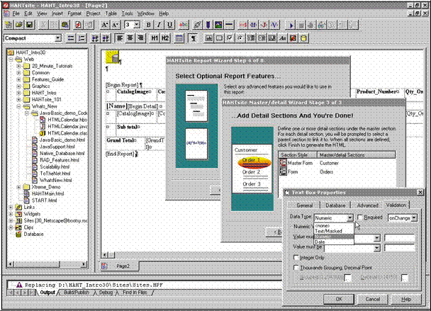Collapse the Whats_New folder
This screenshot has width=431, height=311.
click(x=18, y=106)
